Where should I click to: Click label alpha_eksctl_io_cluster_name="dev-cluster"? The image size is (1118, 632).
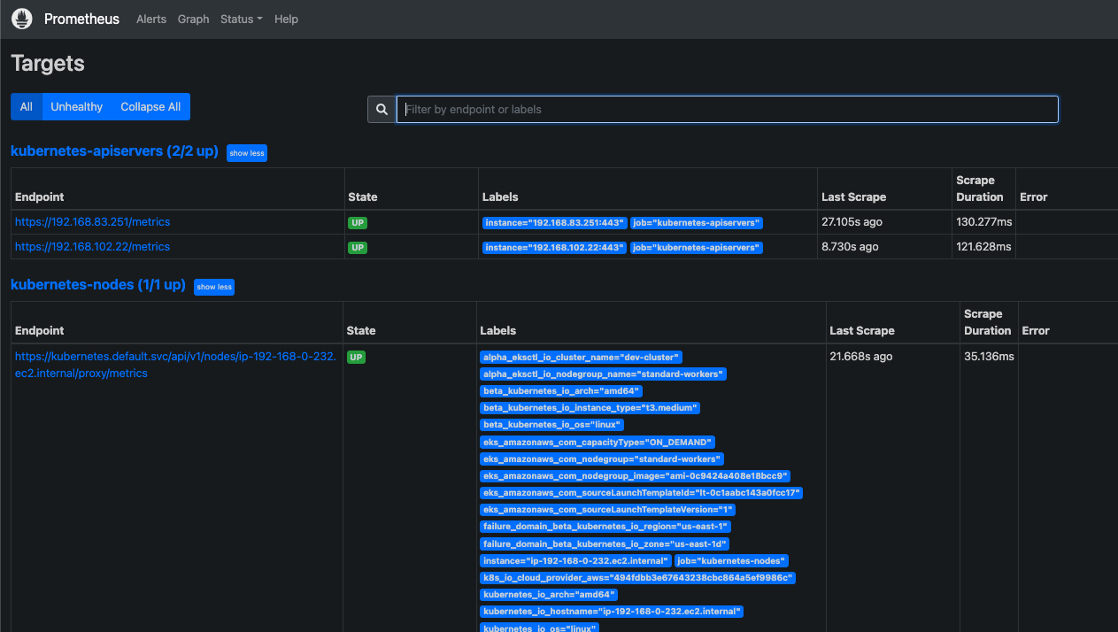click(581, 357)
